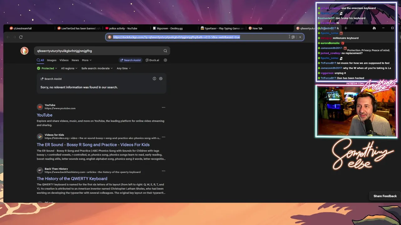The image size is (401, 225).
Task: Open the YouTube result title link
Action: click(x=44, y=115)
